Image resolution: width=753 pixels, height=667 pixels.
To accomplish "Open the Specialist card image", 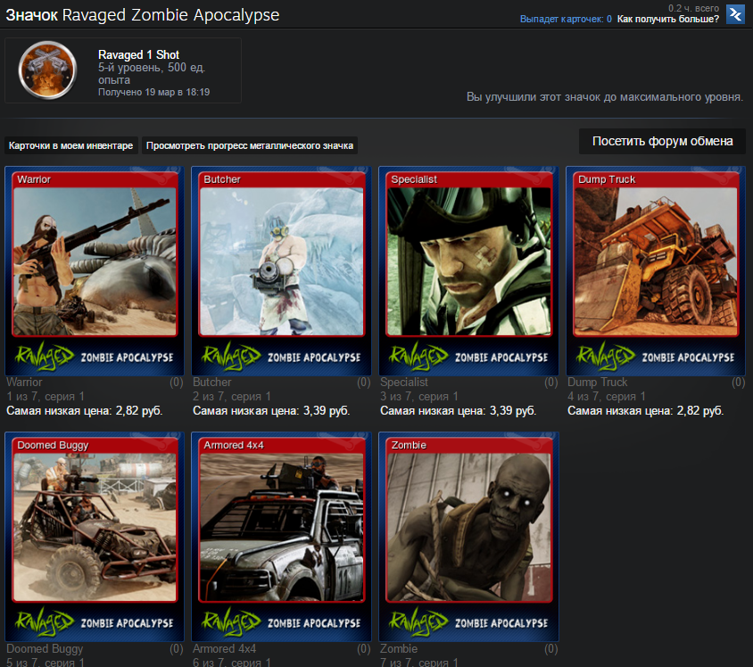I will pyautogui.click(x=468, y=271).
